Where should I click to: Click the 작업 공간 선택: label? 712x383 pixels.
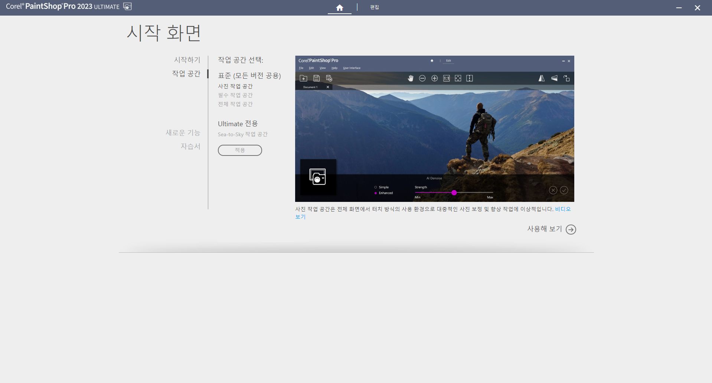click(x=240, y=60)
